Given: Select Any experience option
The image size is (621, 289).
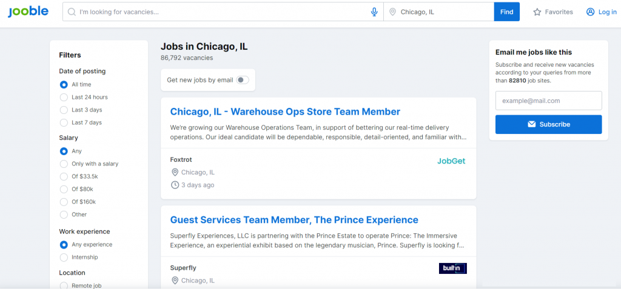Looking at the screenshot, I should pos(64,244).
